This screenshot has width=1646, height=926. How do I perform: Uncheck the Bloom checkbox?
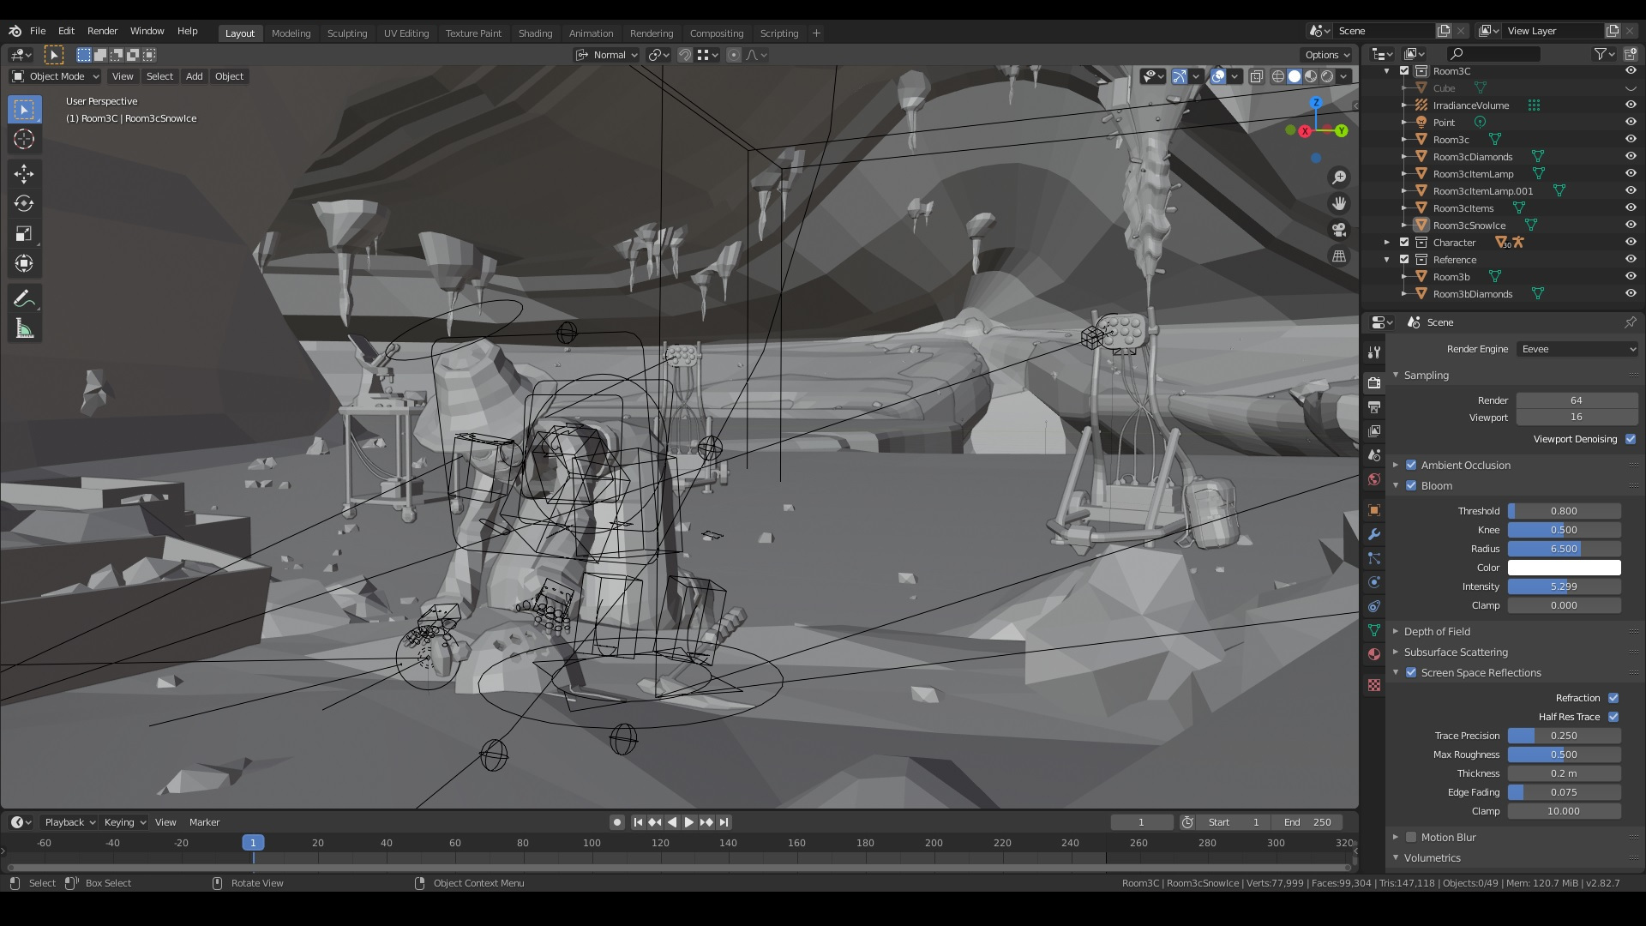[1411, 485]
